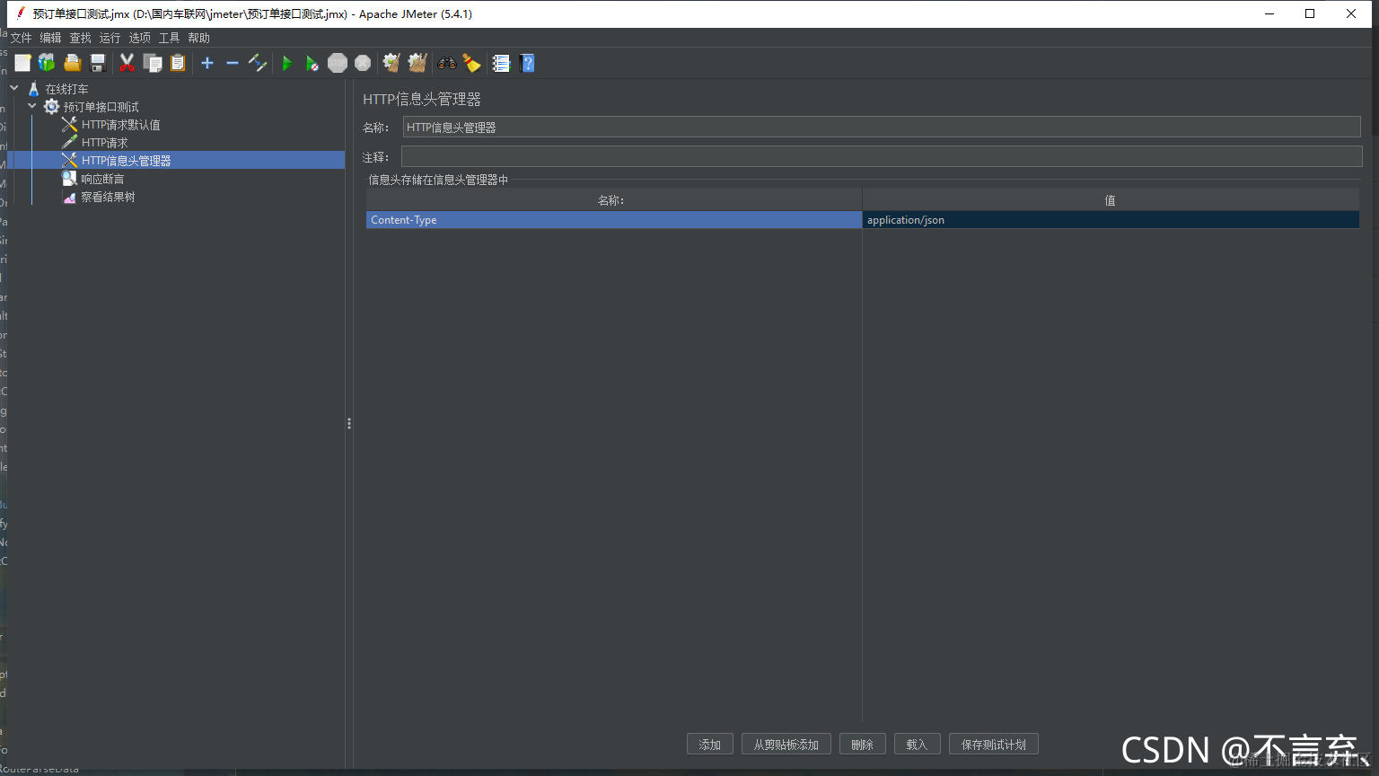Click the magnifier icon of 响应断言
The width and height of the screenshot is (1379, 776).
coord(69,179)
